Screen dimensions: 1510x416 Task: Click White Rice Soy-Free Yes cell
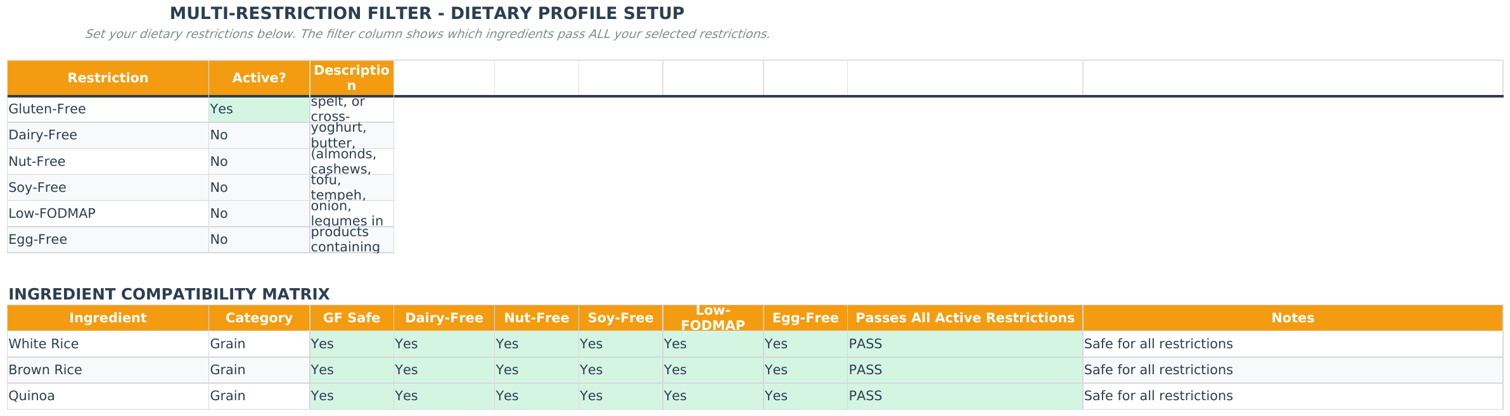point(621,344)
